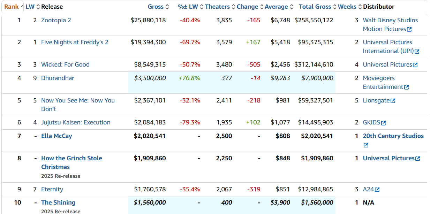Click external link icon next to Lionsgate
This screenshot has height=214, width=430.
pos(393,101)
